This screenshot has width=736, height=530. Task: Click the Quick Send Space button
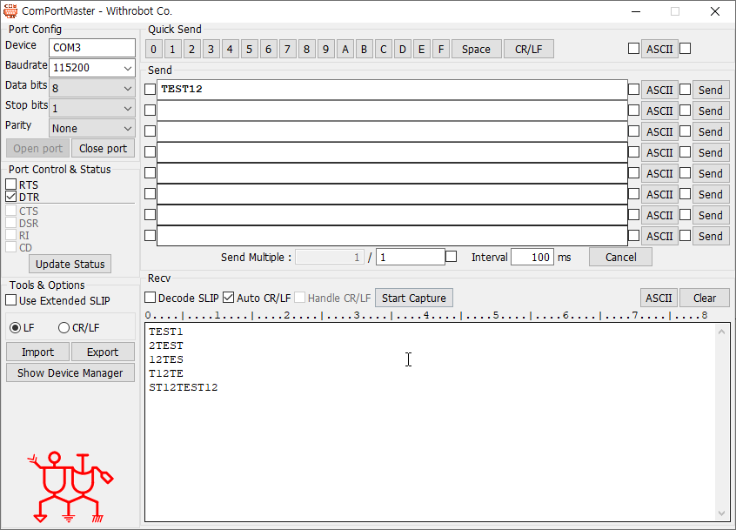[x=476, y=50]
